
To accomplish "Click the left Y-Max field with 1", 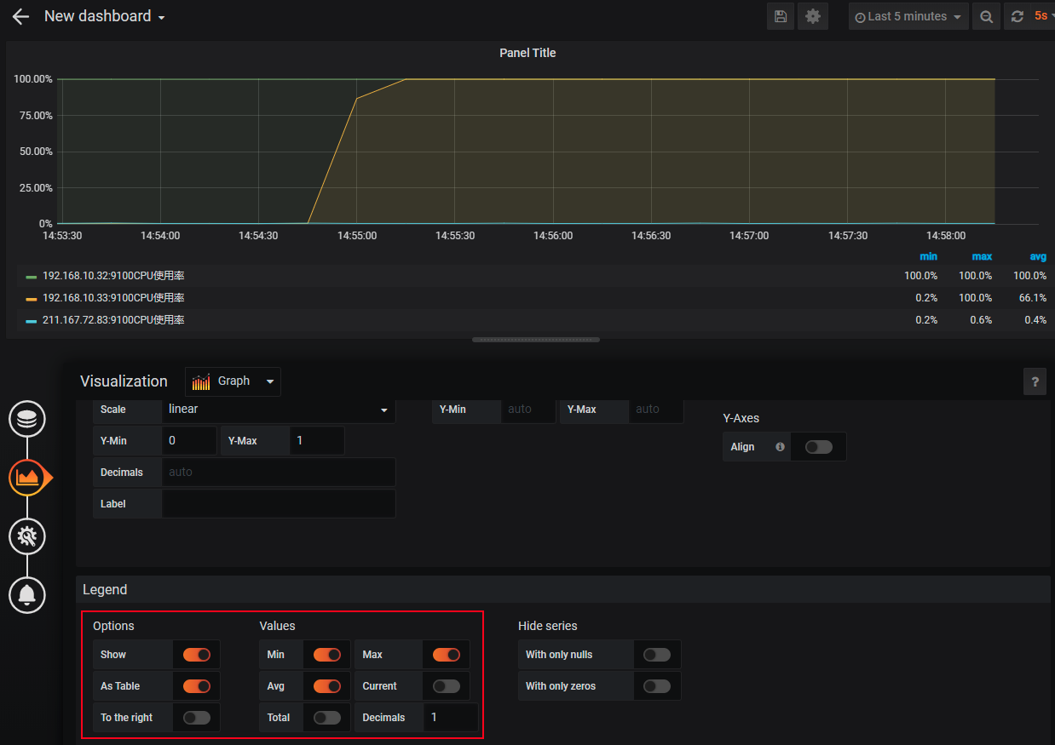I will click(x=317, y=441).
